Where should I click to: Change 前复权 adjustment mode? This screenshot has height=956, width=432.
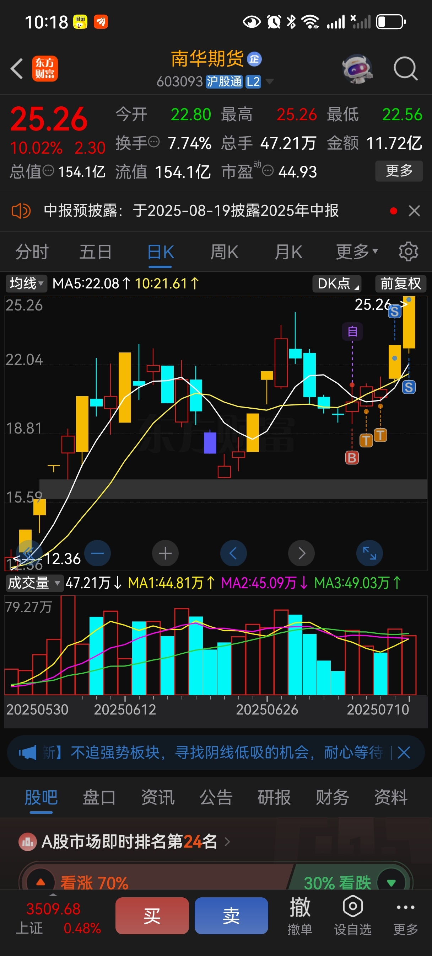400,283
